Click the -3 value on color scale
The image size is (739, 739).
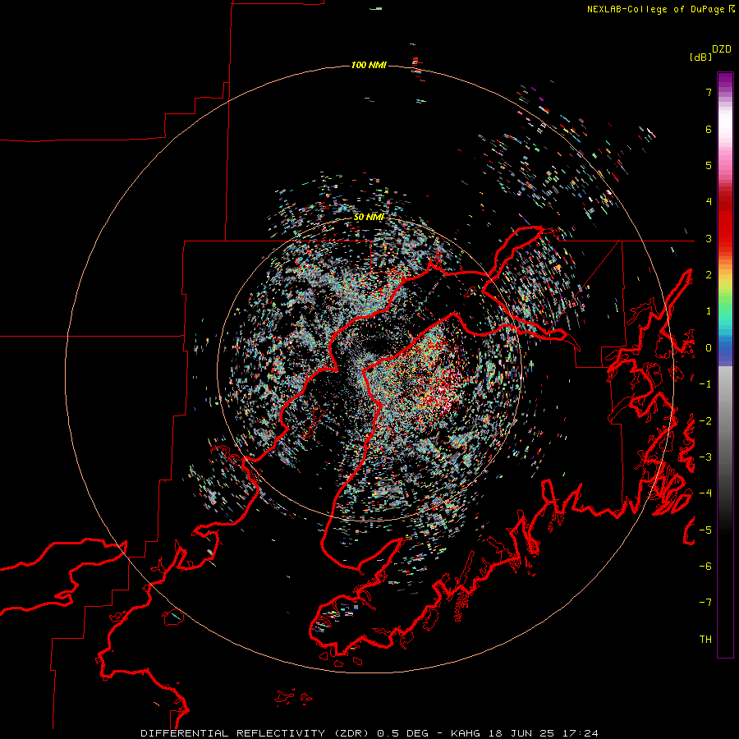(705, 457)
